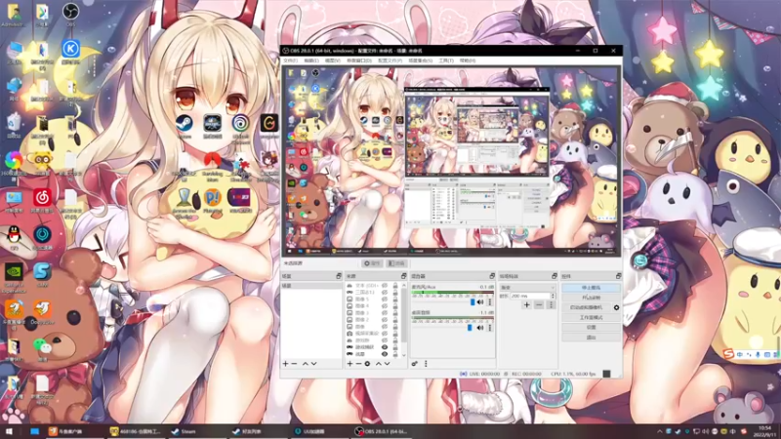Pop out the Controls dock panel

[x=618, y=276]
